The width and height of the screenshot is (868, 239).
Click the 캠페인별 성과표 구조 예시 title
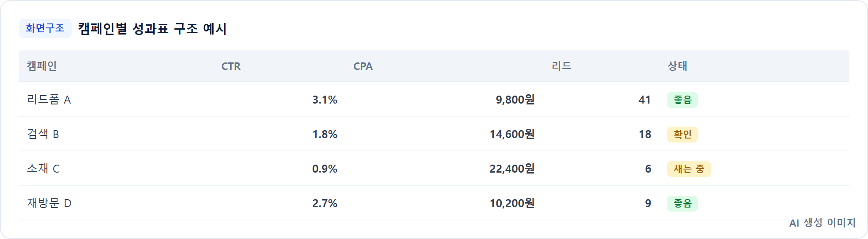point(152,29)
